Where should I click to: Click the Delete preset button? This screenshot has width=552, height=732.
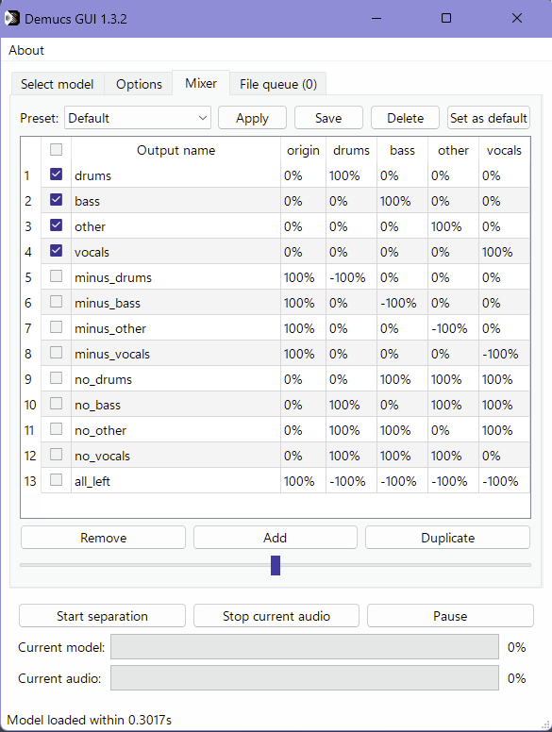pyautogui.click(x=405, y=118)
